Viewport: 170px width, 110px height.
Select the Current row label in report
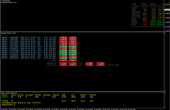[134, 8]
